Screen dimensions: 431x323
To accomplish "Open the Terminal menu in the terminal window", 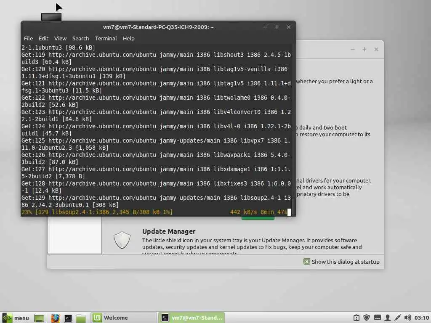I will [106, 38].
